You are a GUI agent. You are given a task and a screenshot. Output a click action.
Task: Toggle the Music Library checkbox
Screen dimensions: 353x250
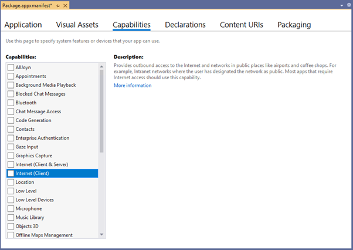(11, 217)
